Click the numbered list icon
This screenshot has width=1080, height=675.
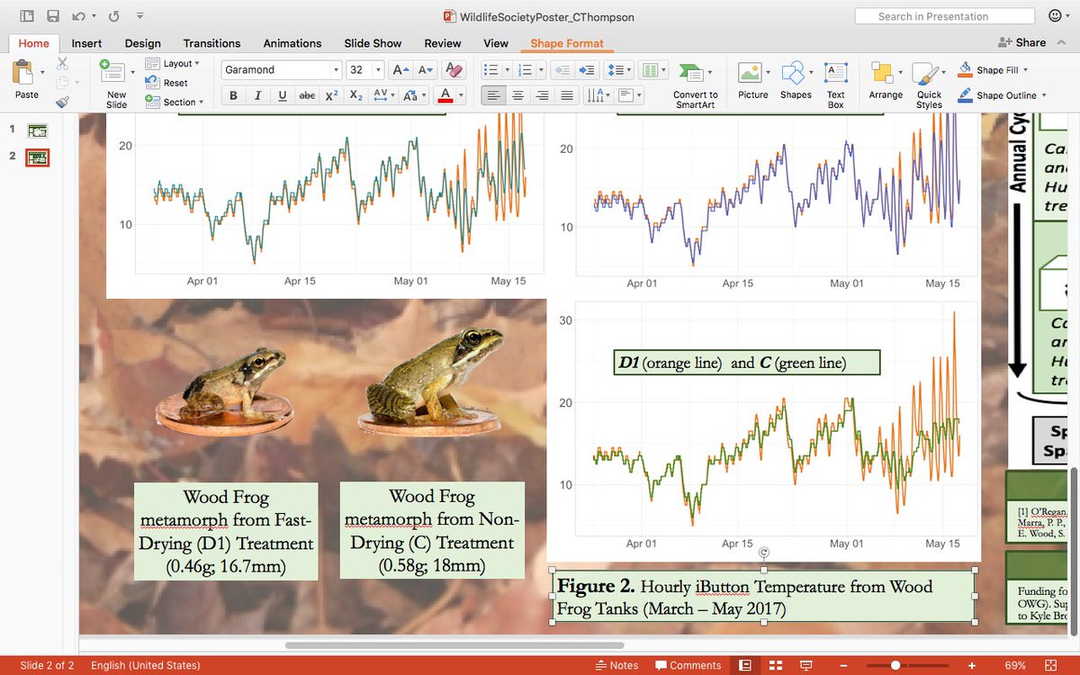pyautogui.click(x=526, y=69)
